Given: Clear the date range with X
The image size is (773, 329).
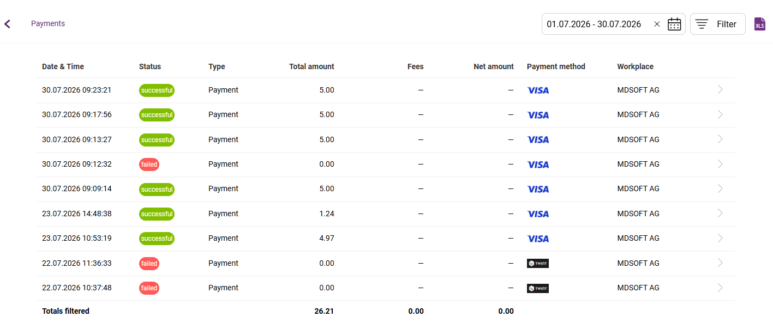Looking at the screenshot, I should coord(657,24).
